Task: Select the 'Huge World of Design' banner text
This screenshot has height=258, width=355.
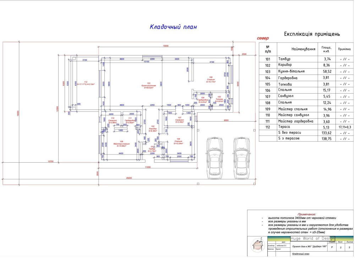Action: (x=312, y=238)
